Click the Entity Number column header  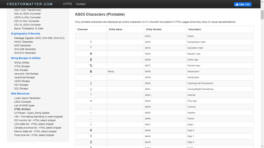pyautogui.click(x=153, y=29)
